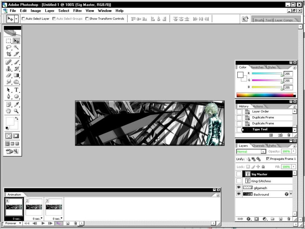Select the History Brush tool

pyautogui.click(x=16, y=69)
